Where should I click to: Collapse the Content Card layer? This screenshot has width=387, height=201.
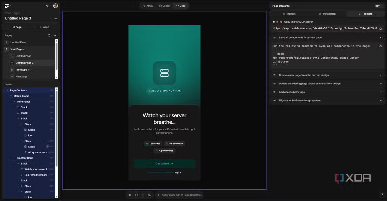click(x=14, y=158)
